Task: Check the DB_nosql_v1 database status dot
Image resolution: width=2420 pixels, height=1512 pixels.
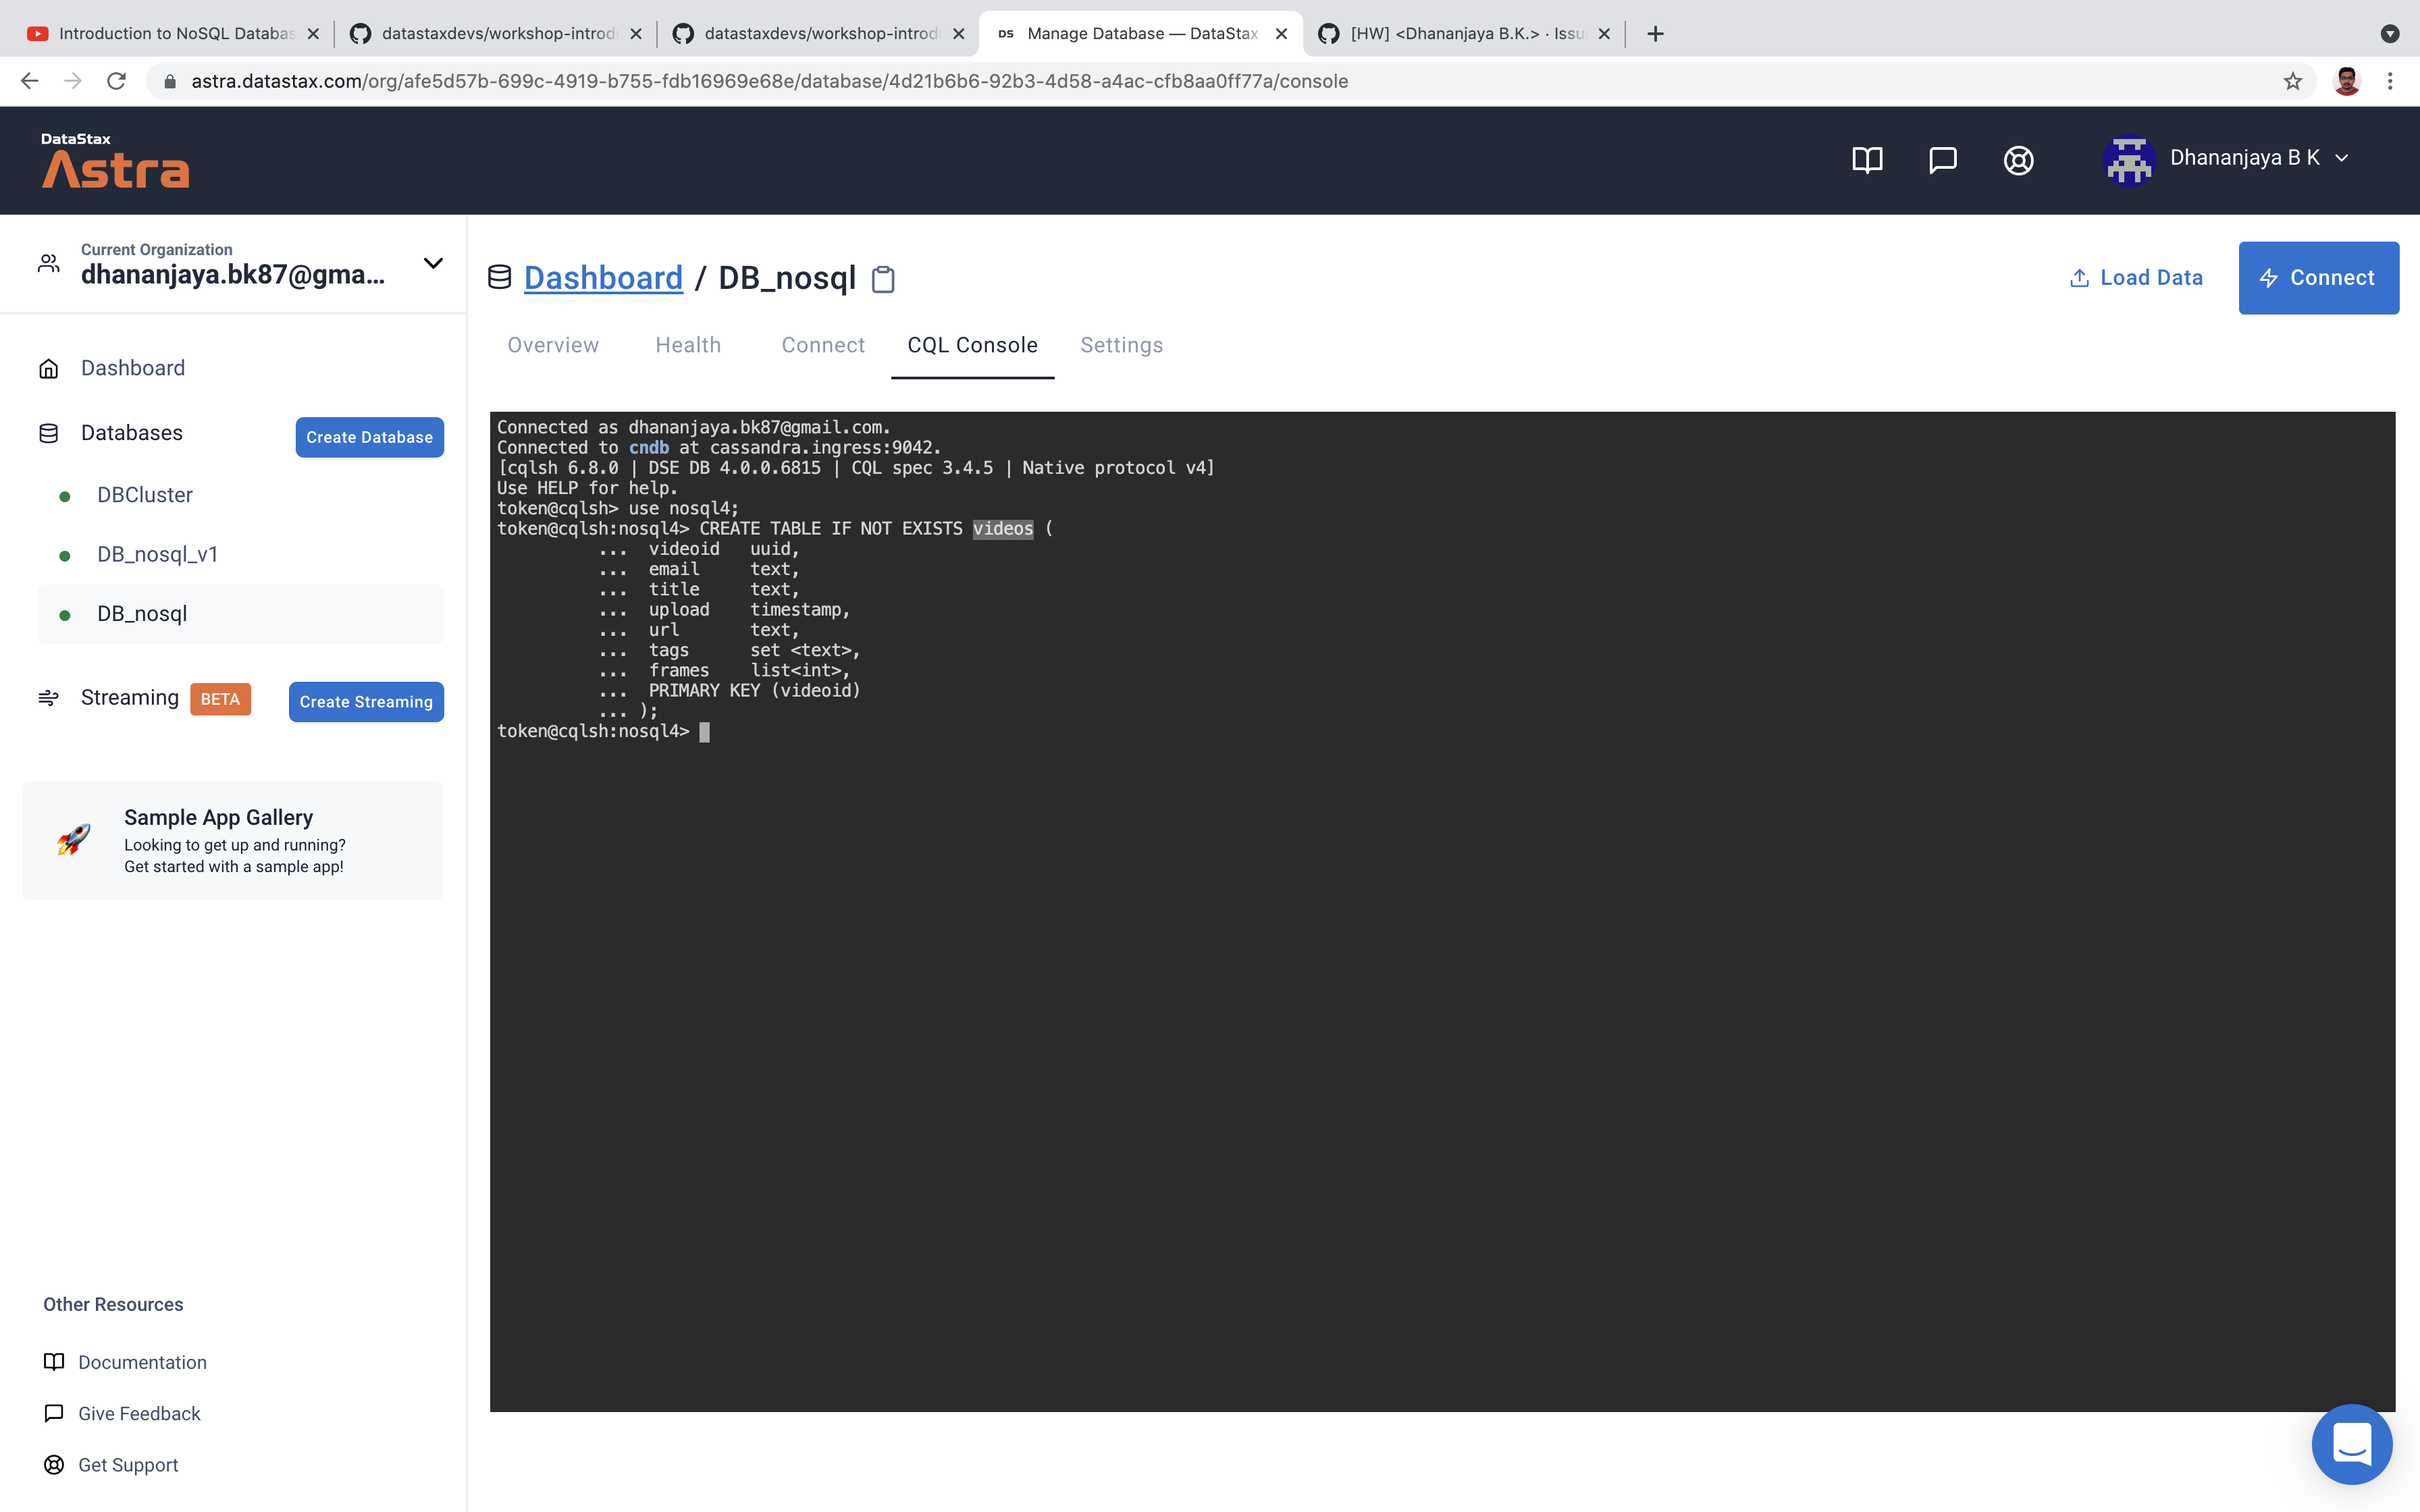Action: [x=65, y=554]
